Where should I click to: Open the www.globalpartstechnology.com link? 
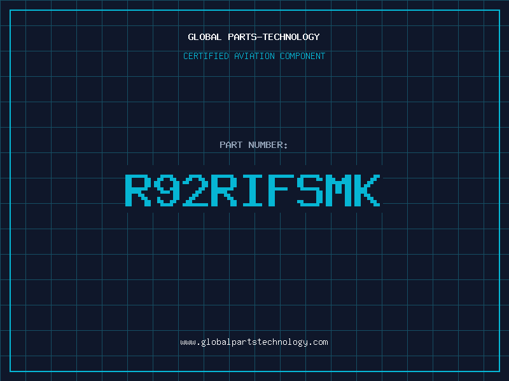254,342
